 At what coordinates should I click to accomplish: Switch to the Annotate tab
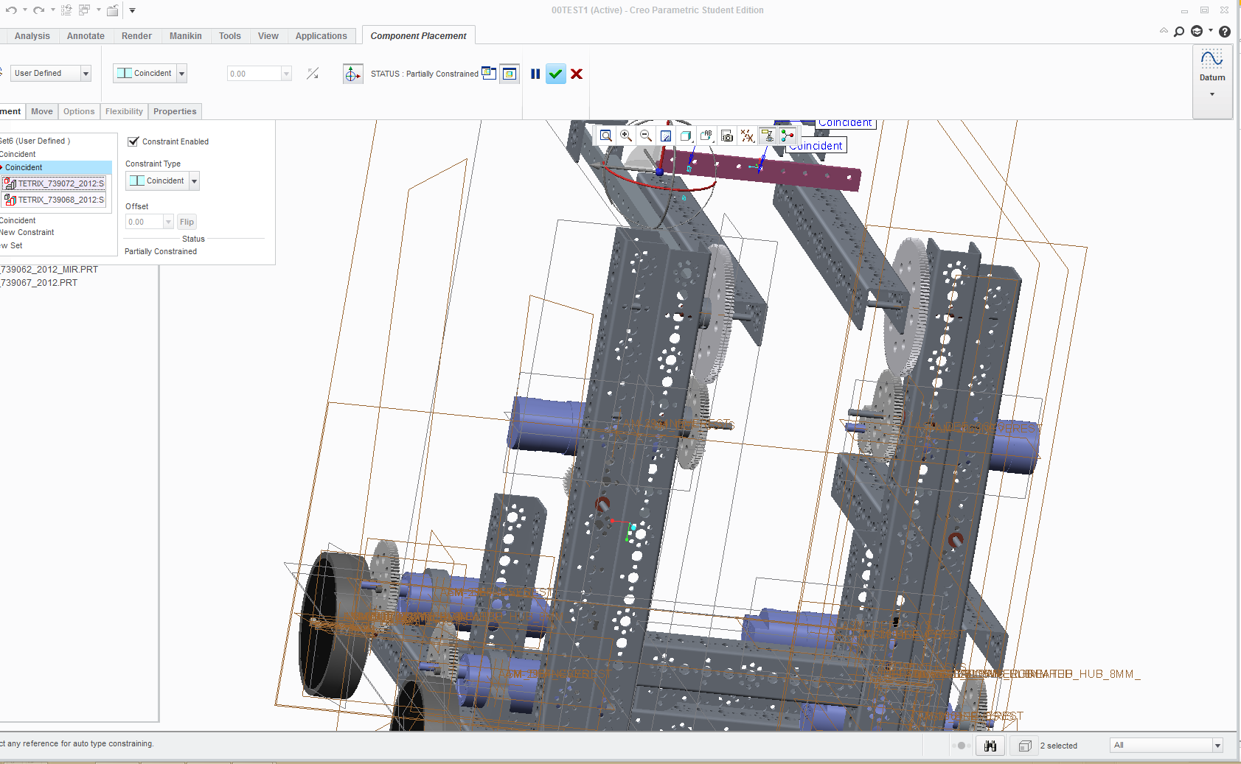point(86,36)
